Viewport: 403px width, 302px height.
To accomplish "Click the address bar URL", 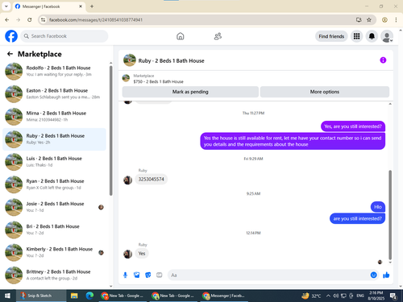I will 96,20.
